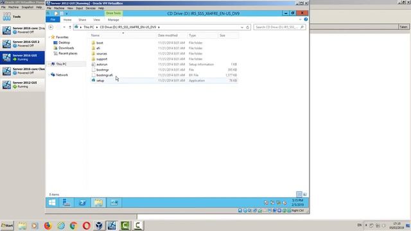This screenshot has height=231, width=411.
Task: Open the efi folder
Action: [98, 48]
